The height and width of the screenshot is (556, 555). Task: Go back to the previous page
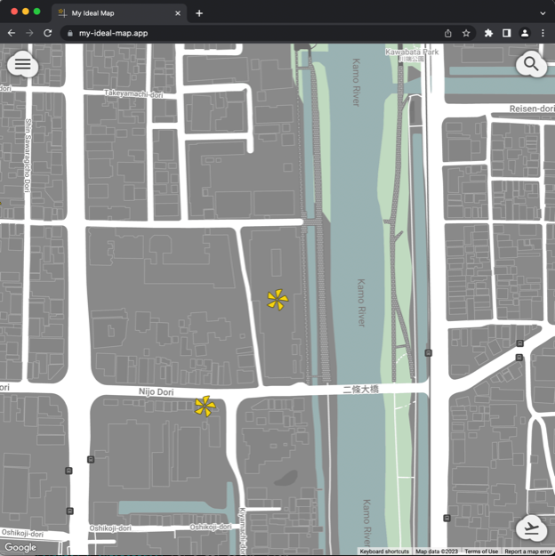pyautogui.click(x=12, y=33)
